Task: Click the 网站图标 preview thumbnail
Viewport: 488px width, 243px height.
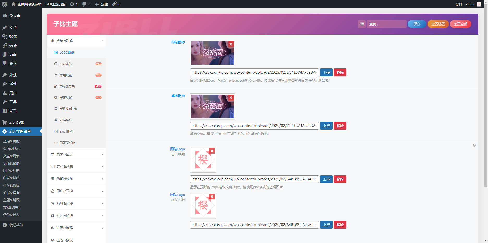Action: point(212,53)
